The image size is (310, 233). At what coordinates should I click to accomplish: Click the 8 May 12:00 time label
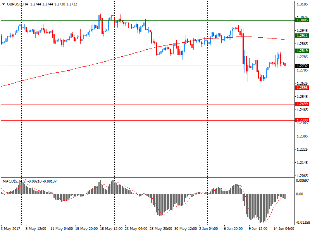[36, 229]
